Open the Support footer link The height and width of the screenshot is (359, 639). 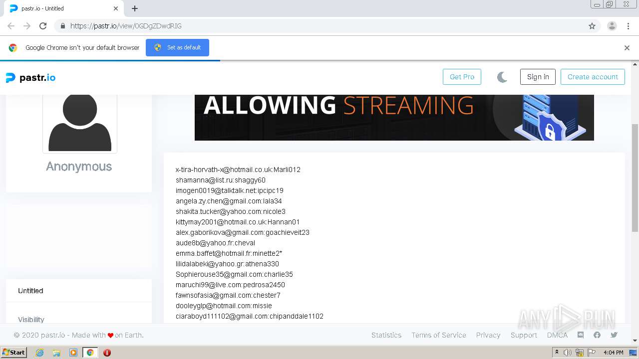(x=524, y=335)
